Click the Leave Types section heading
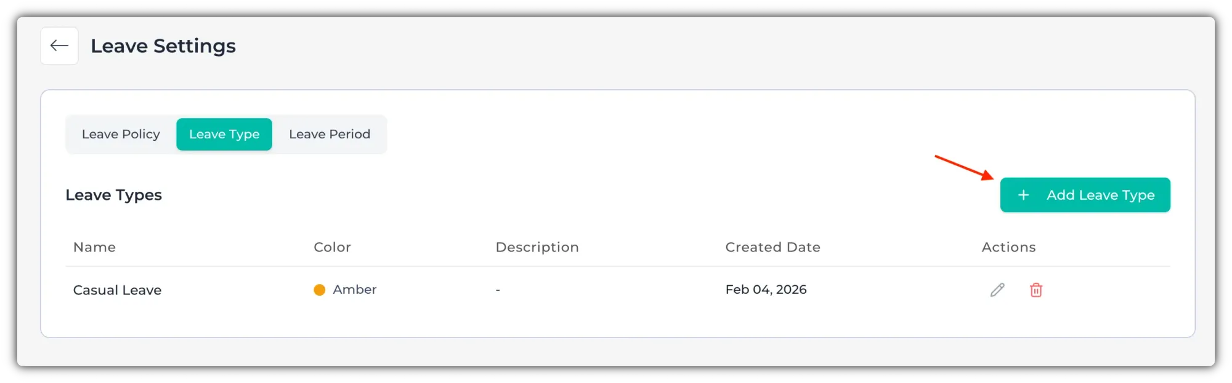Viewport: 1232px width, 383px height. 113,195
